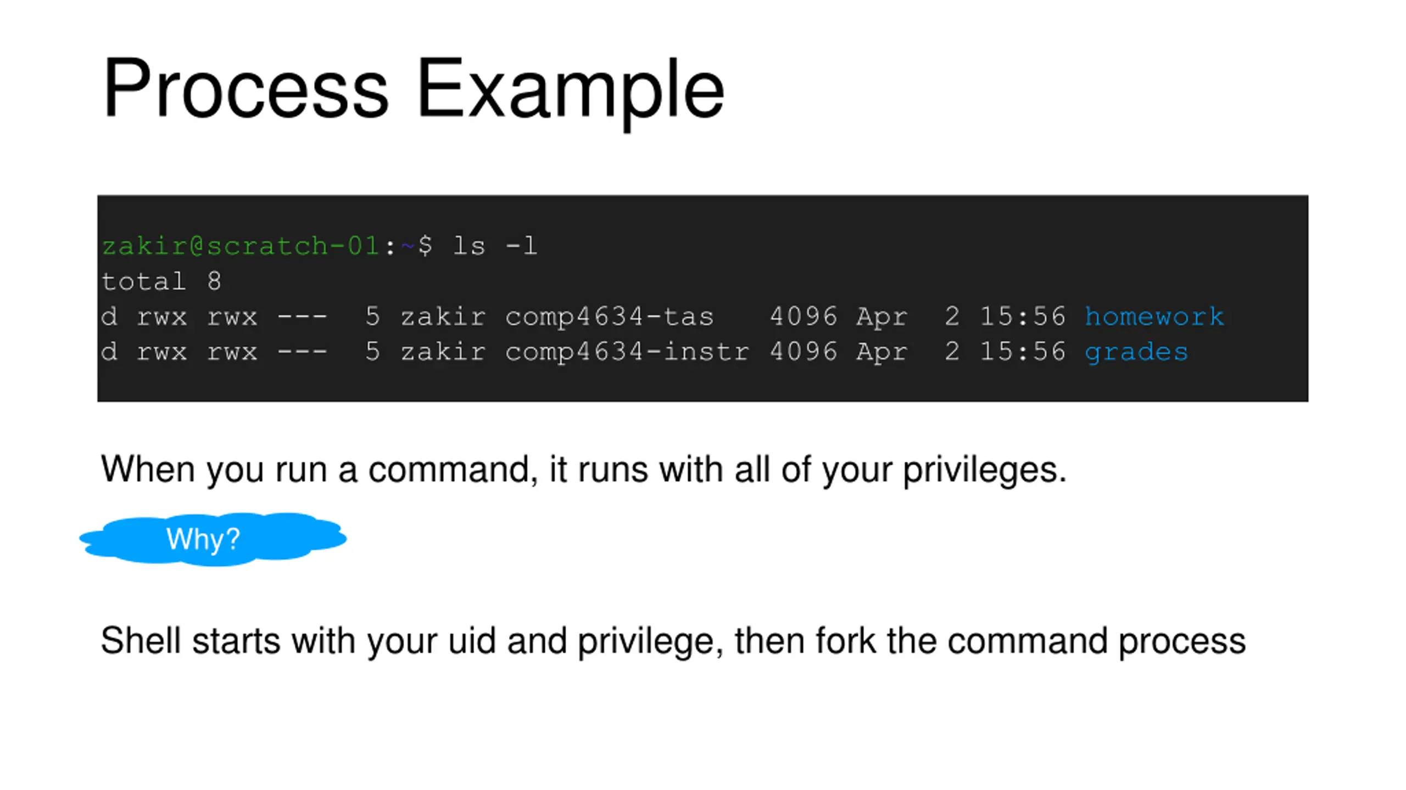The height and width of the screenshot is (790, 1406).
Task: Click the 'total 8' output line
Action: point(161,281)
